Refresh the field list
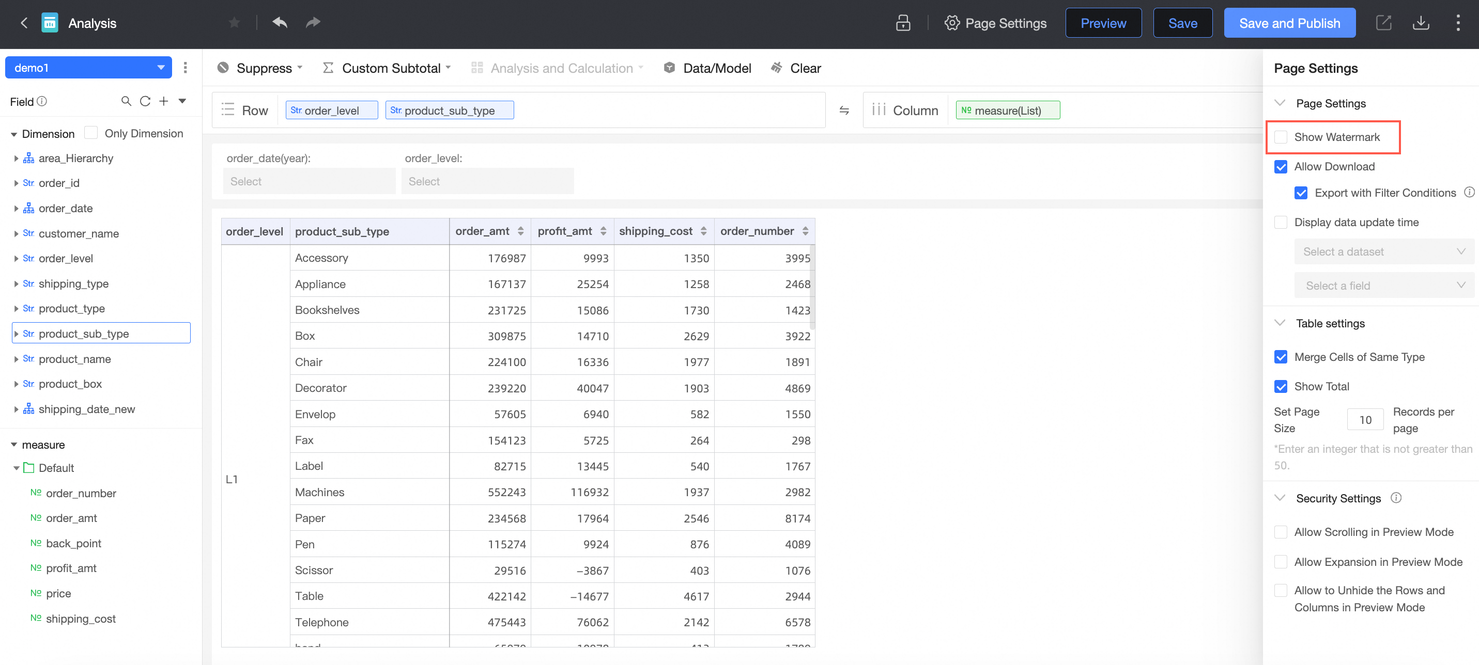Viewport: 1479px width, 665px height. point(145,101)
